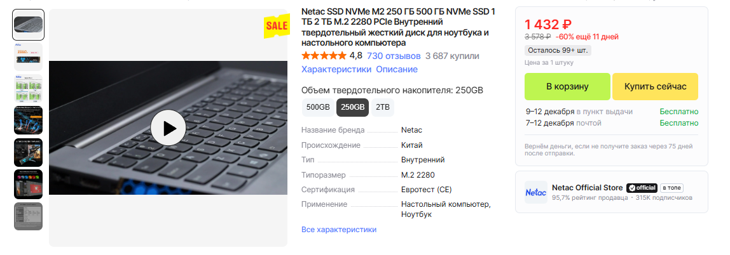730x255 pixels.
Task: Click the official verified badge
Action: [642, 188]
